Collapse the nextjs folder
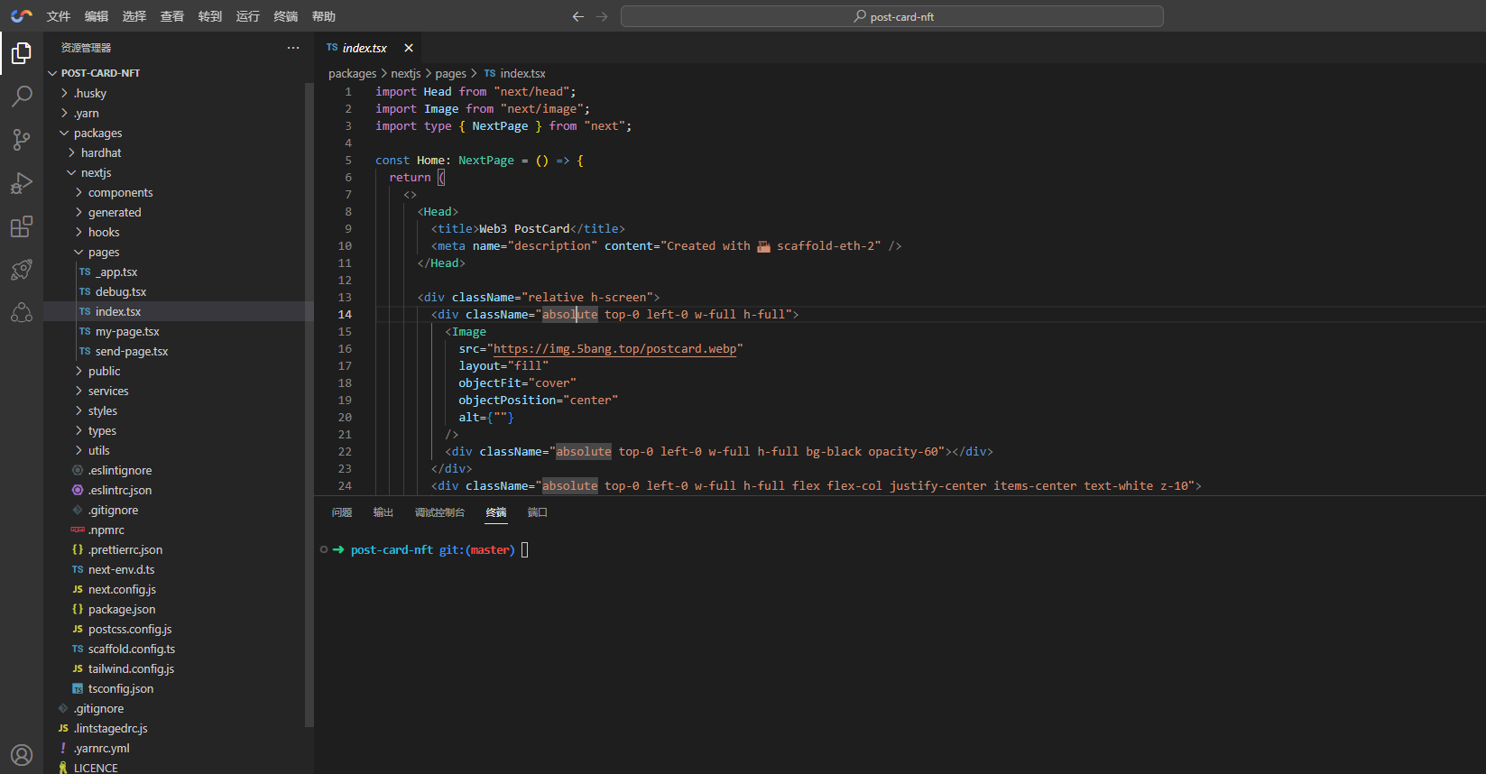The image size is (1486, 774). point(179,172)
